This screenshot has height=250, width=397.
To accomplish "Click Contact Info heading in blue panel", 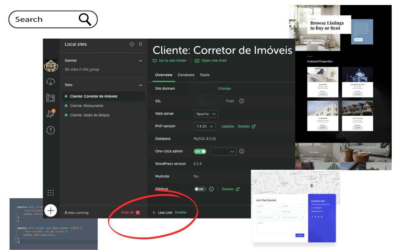I will [x=318, y=201].
